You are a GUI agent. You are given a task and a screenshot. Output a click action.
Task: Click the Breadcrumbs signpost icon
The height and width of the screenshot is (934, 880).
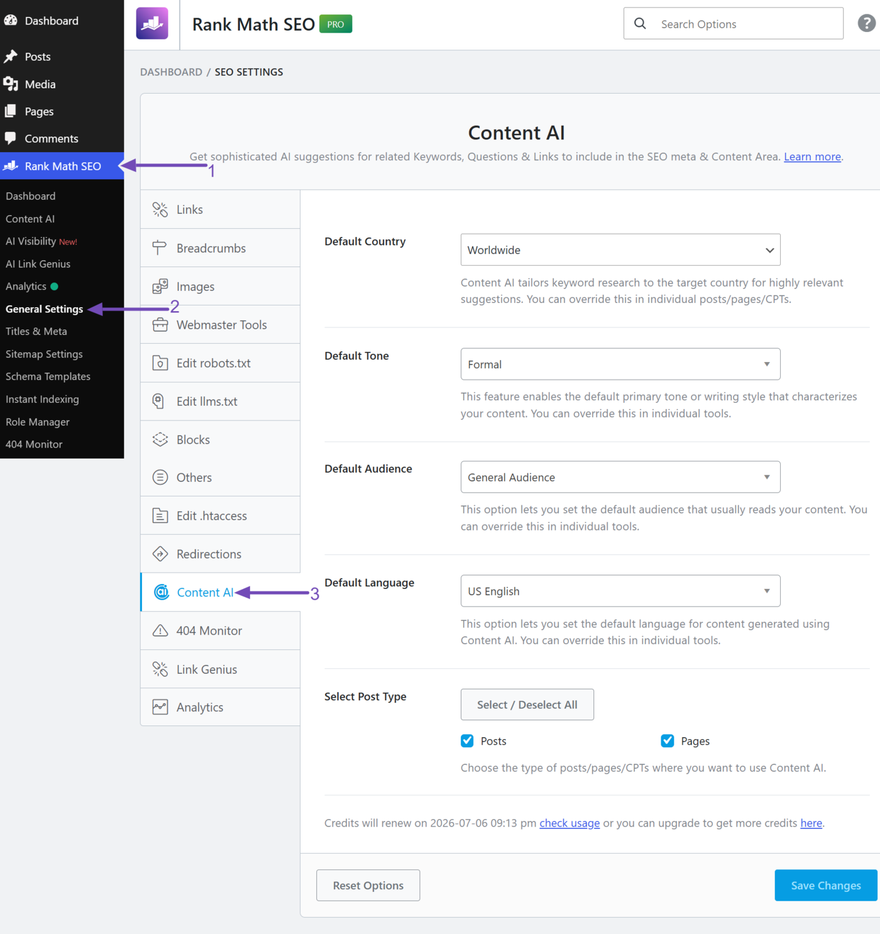click(160, 248)
